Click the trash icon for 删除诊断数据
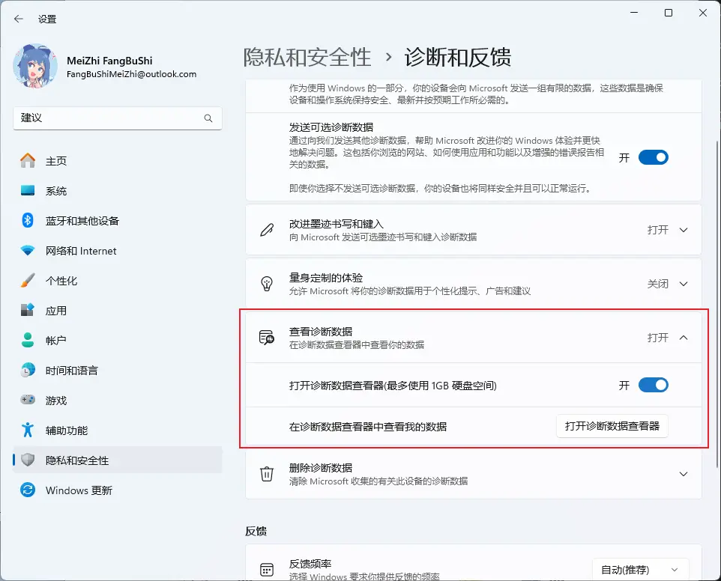The image size is (721, 581). [266, 474]
